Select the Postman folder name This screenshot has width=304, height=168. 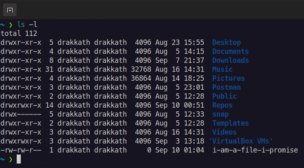point(226,87)
